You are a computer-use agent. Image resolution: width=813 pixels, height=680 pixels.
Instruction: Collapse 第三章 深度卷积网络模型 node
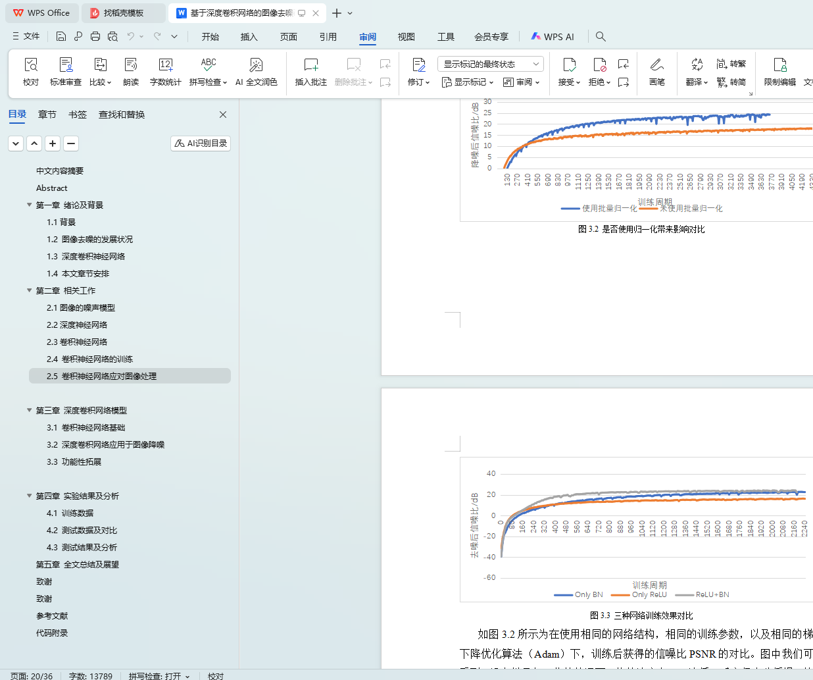coord(29,410)
